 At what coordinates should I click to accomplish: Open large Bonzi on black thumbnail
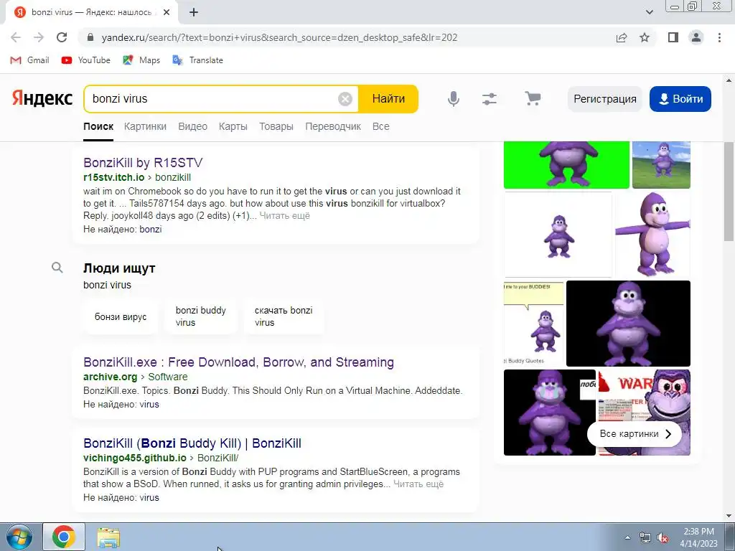(x=628, y=324)
